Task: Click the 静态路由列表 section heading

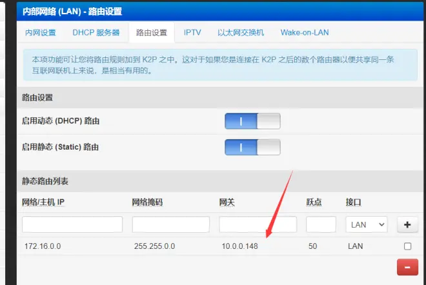Action: pos(45,181)
